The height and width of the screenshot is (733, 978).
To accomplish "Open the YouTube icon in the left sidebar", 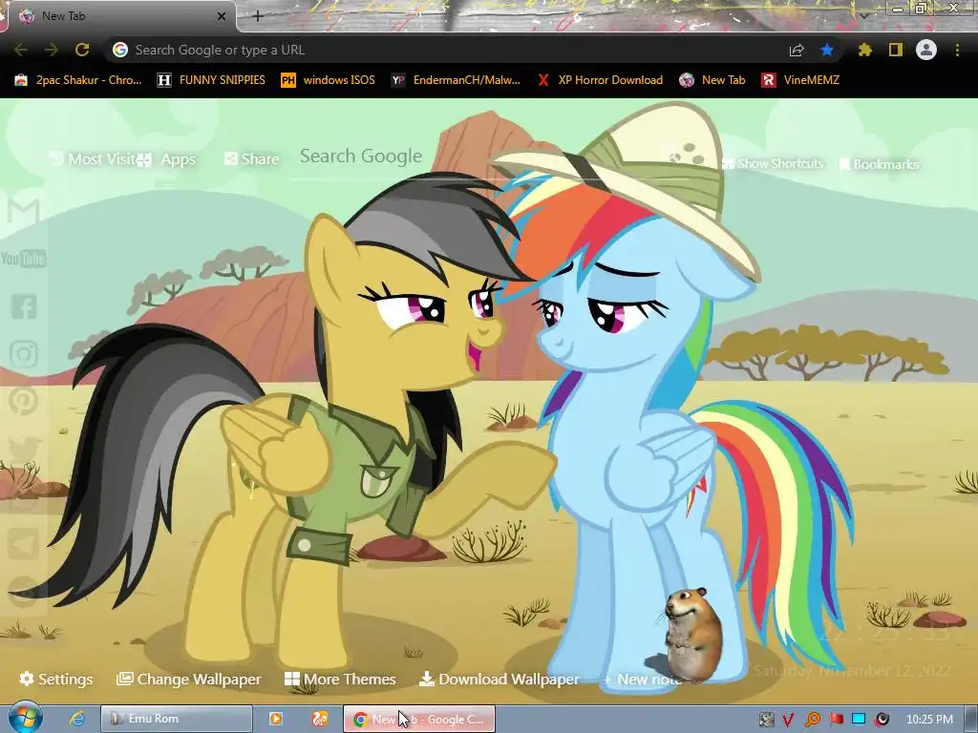I will point(24,259).
